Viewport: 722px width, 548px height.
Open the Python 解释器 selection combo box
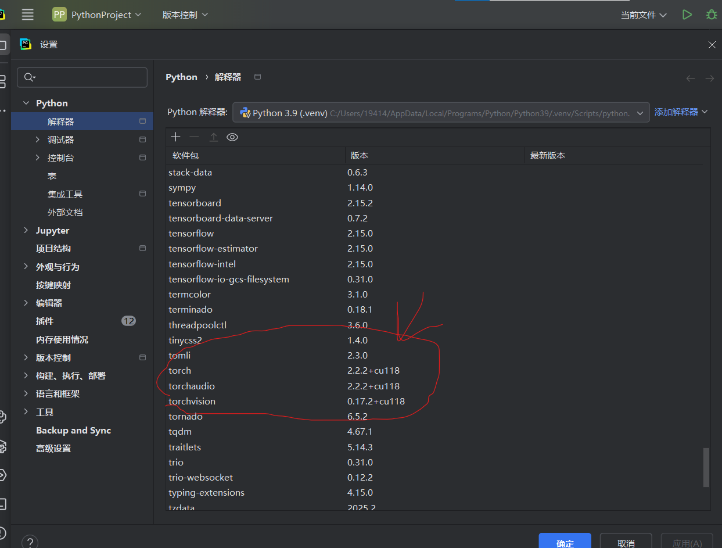(x=441, y=113)
